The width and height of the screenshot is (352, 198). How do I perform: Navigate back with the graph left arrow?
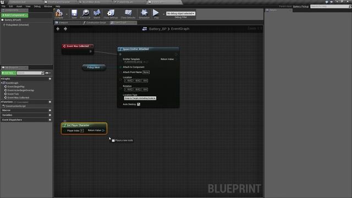[x=58, y=29]
